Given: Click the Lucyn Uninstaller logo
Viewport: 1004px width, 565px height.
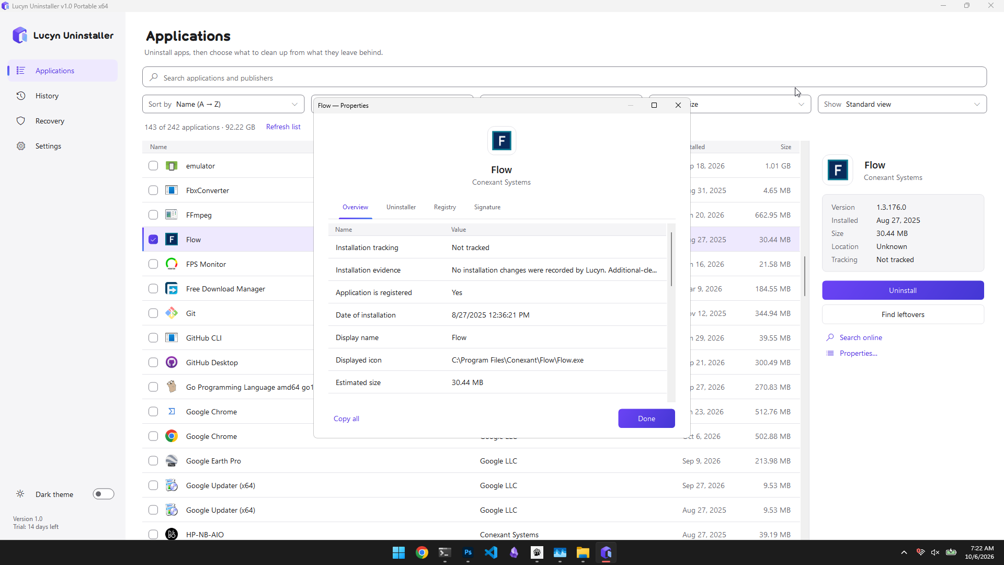Looking at the screenshot, I should (x=20, y=35).
